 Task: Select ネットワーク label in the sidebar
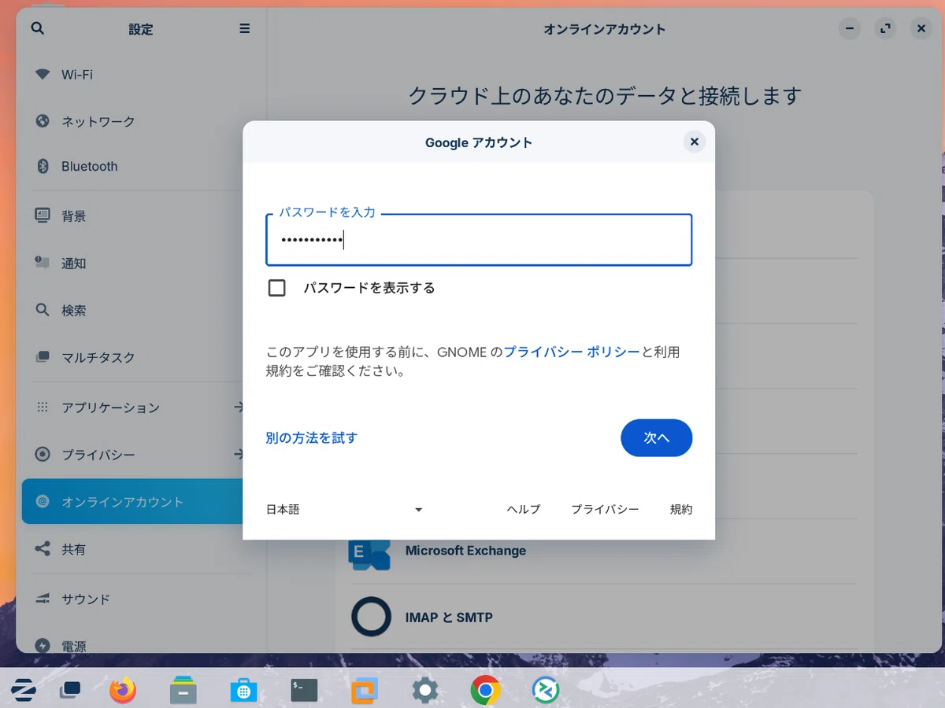[x=98, y=121]
